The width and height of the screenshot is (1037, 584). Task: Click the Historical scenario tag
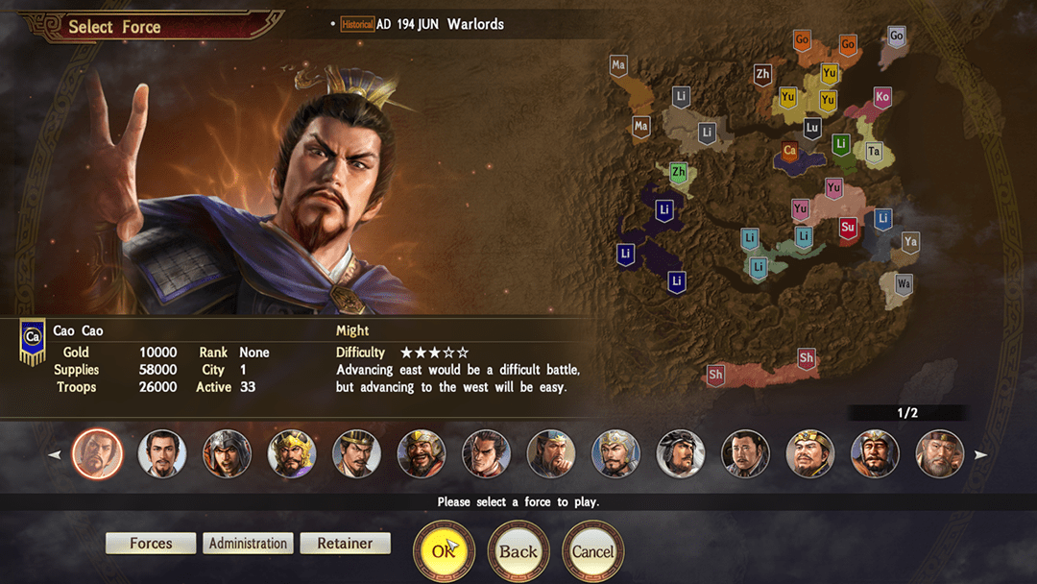(x=357, y=24)
